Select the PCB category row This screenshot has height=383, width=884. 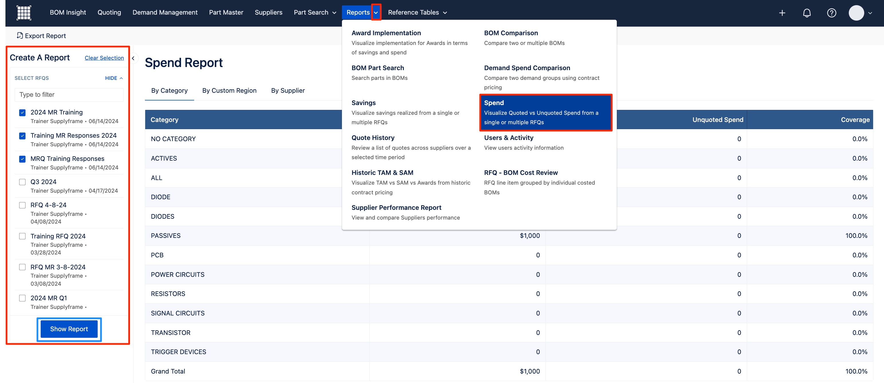click(509, 255)
